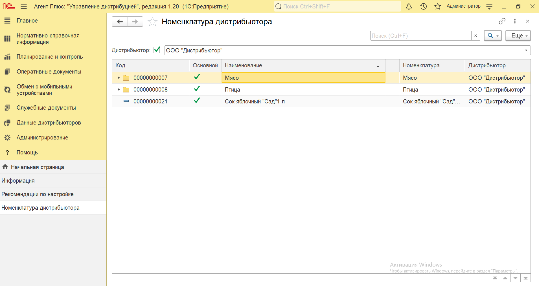Go back with the left arrow
This screenshot has height=286, width=539.
(x=120, y=21)
